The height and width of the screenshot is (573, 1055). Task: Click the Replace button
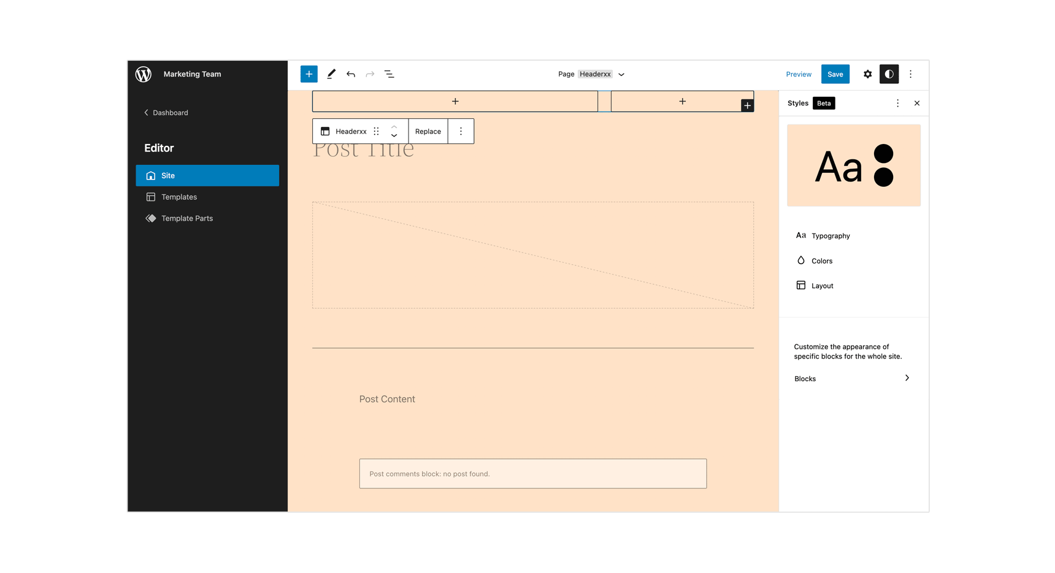point(428,131)
